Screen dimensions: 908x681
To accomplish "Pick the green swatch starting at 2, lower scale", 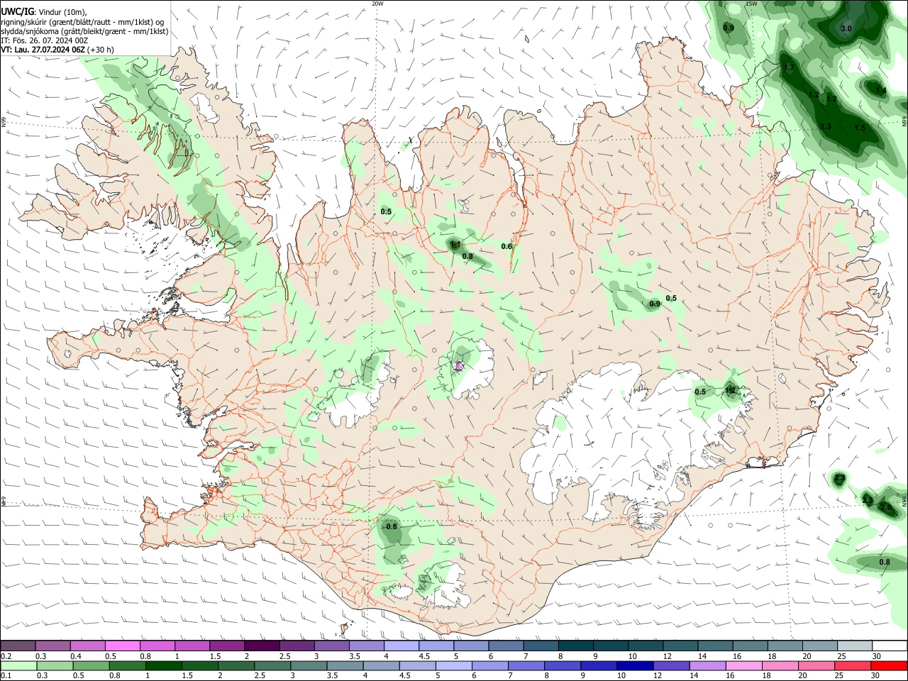I will 236,666.
